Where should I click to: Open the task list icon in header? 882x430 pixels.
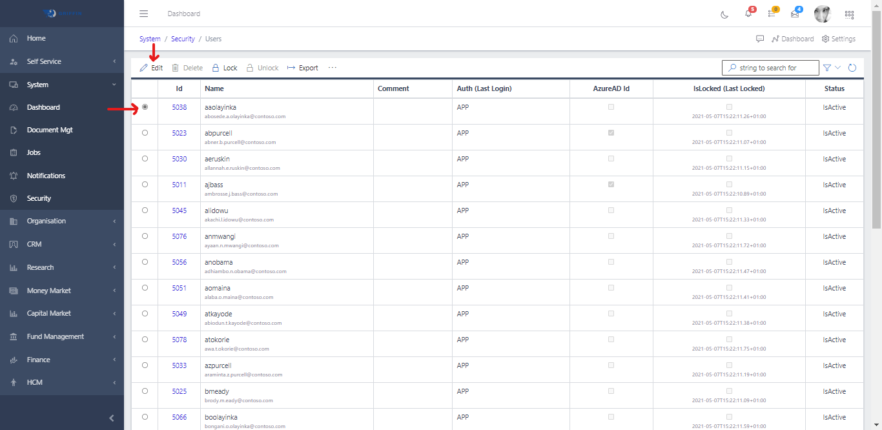[772, 14]
